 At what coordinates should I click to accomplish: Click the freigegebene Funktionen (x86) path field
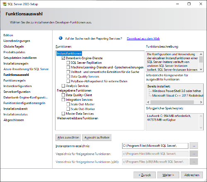tap(155, 162)
